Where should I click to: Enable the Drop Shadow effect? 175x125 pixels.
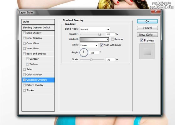24,33
